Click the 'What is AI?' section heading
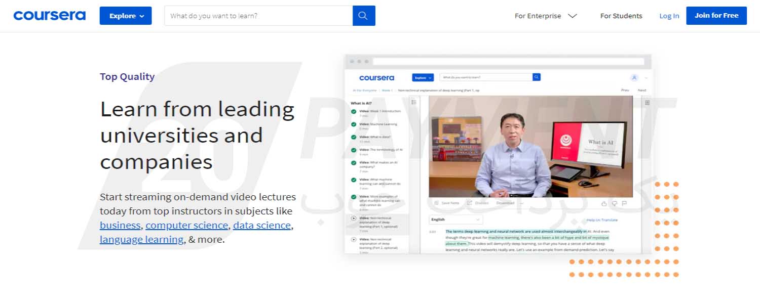 pos(361,103)
